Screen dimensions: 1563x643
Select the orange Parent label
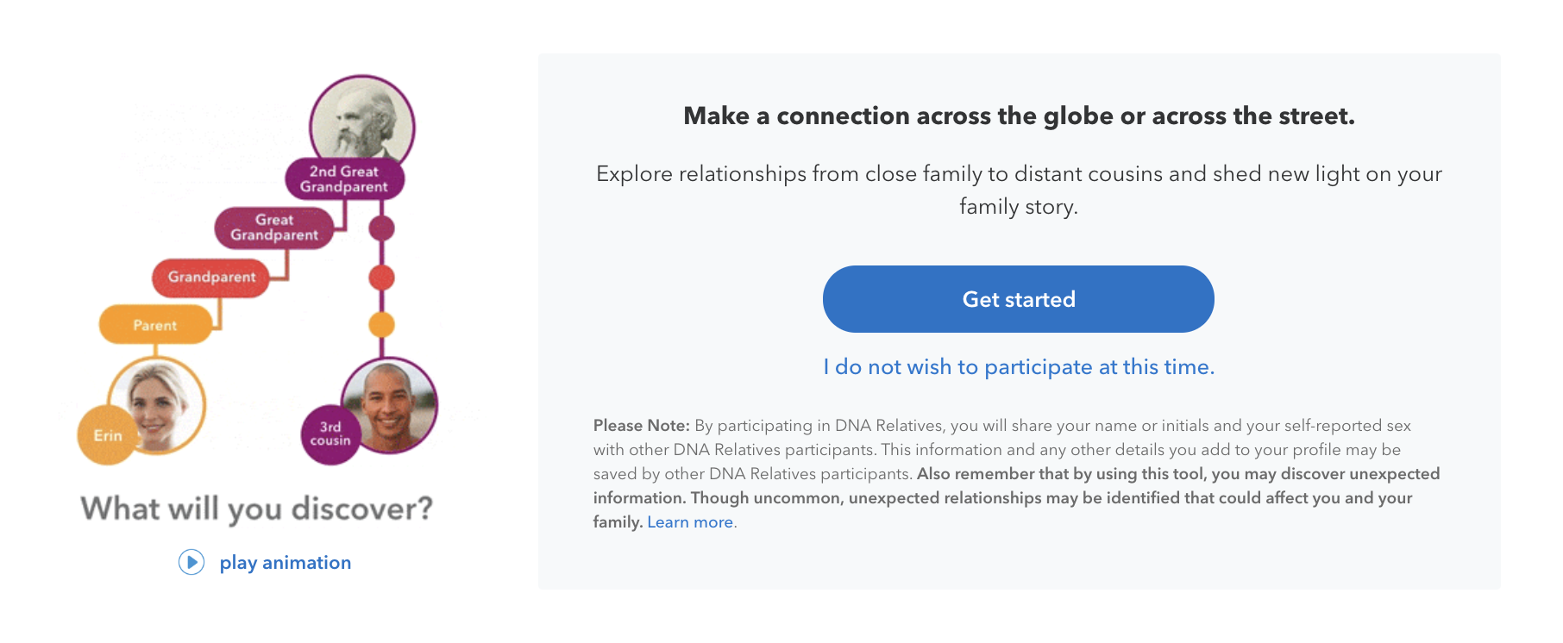pos(155,325)
